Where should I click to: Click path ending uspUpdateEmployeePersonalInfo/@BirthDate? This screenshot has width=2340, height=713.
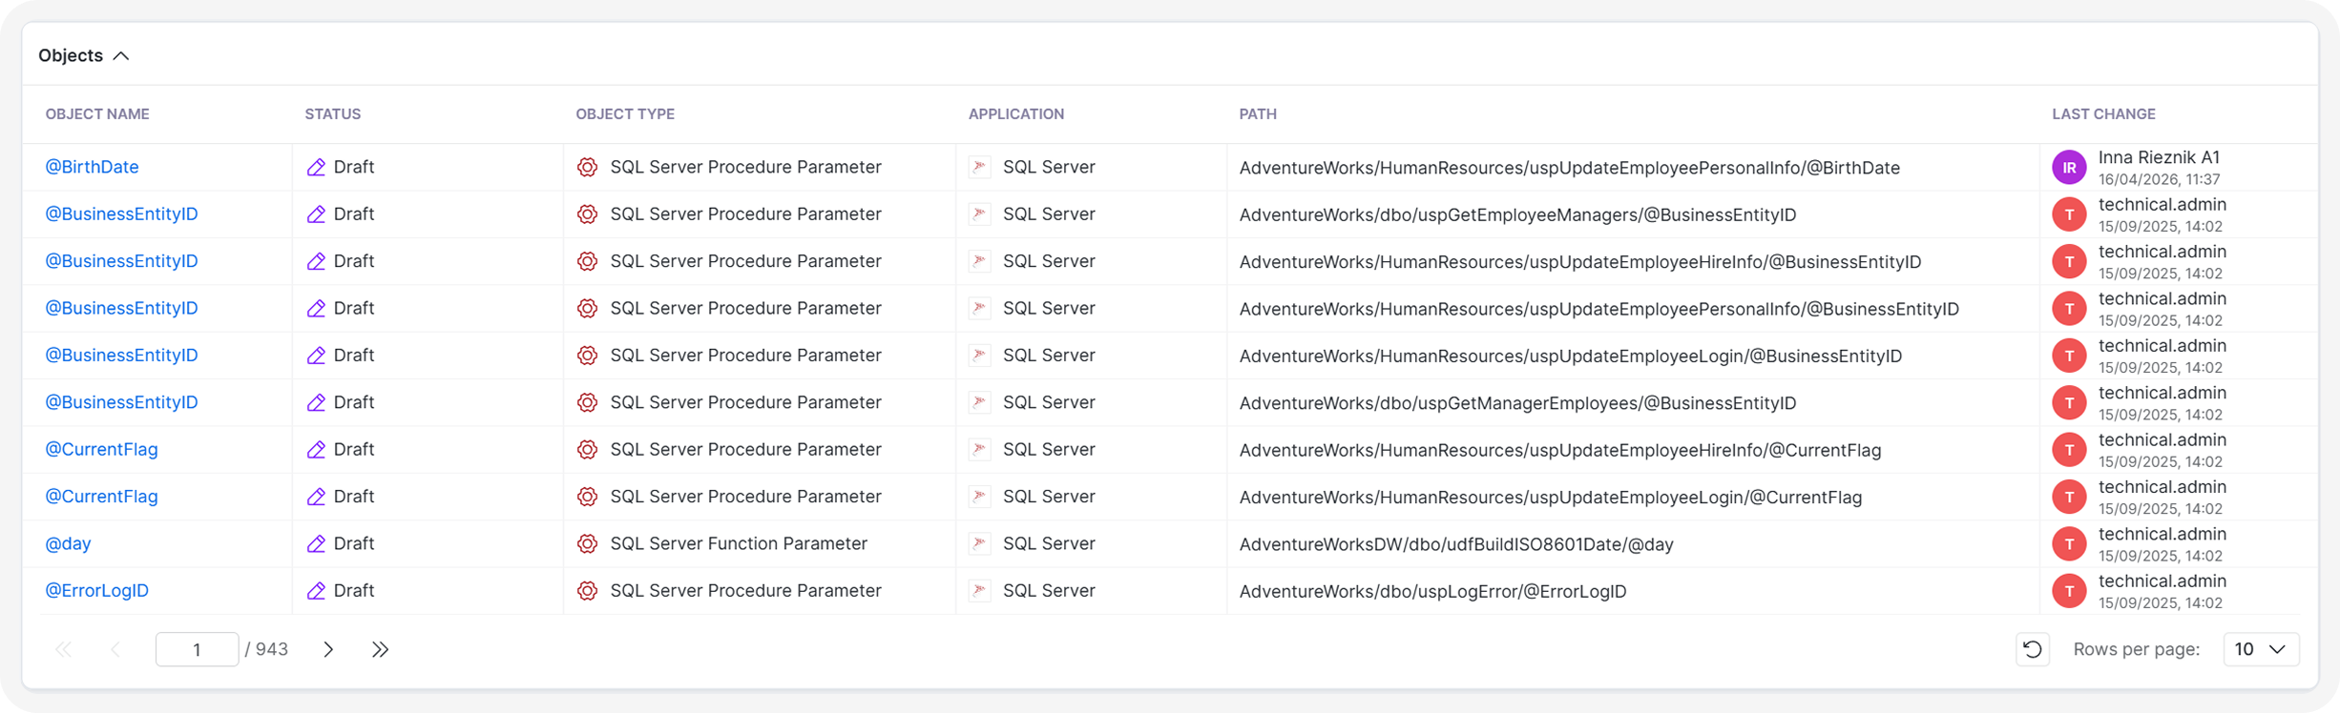point(1569,168)
